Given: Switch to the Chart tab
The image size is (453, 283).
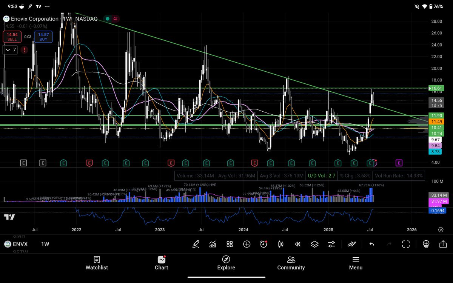Looking at the screenshot, I should pos(161,263).
